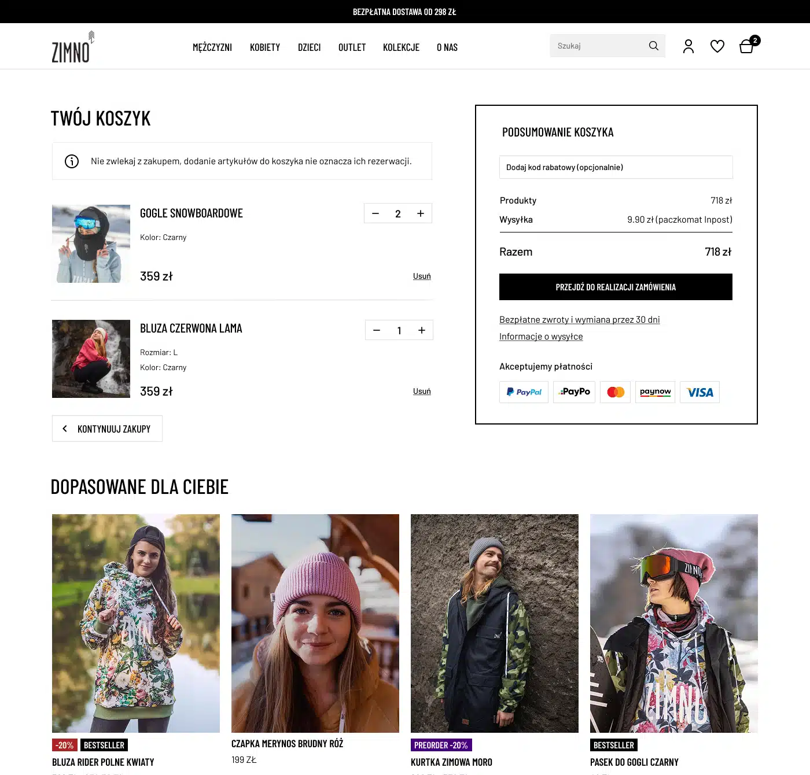Click Kontynuuj zakupy back button
Screen dimensions: 810x775
(x=107, y=429)
